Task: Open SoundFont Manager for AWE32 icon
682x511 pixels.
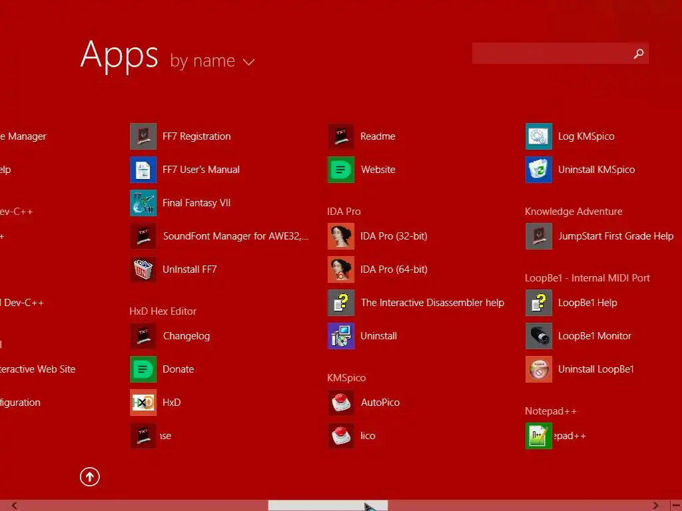Action: pos(143,236)
